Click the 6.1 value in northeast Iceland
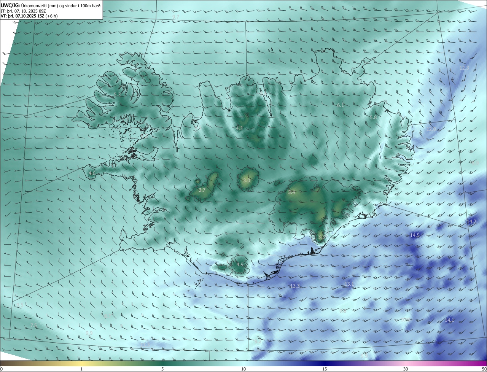 [341, 105]
